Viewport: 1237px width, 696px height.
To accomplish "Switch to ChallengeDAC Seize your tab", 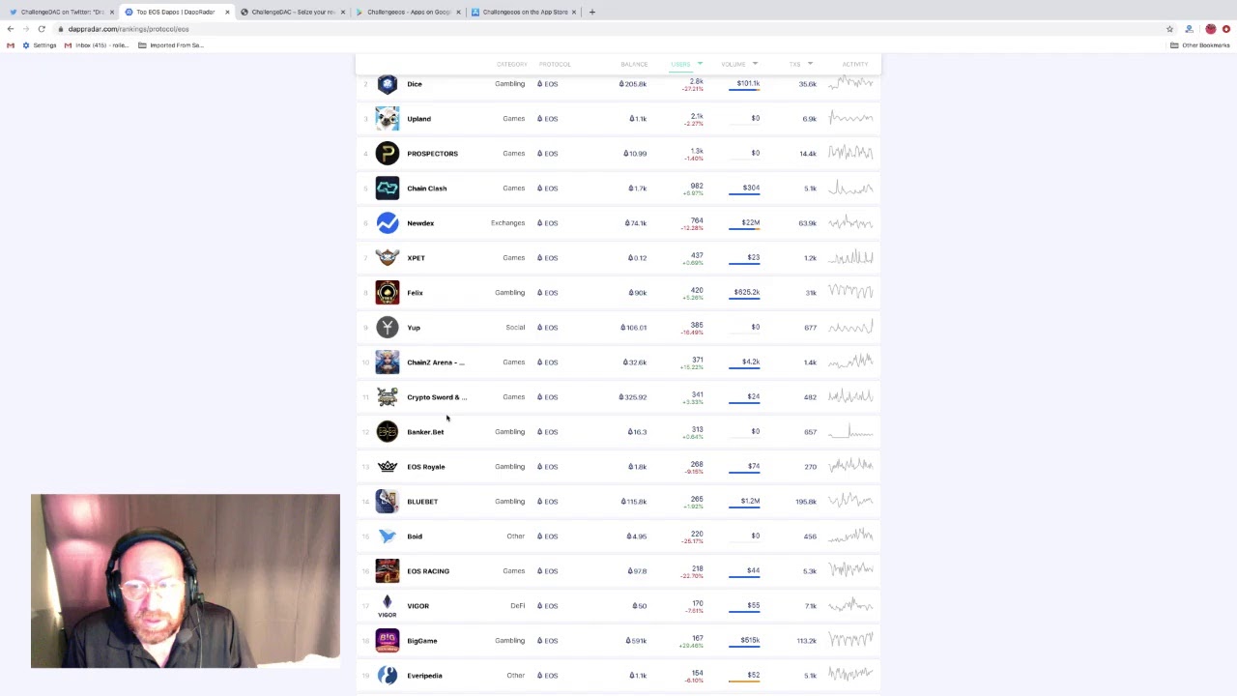I will click(x=292, y=12).
